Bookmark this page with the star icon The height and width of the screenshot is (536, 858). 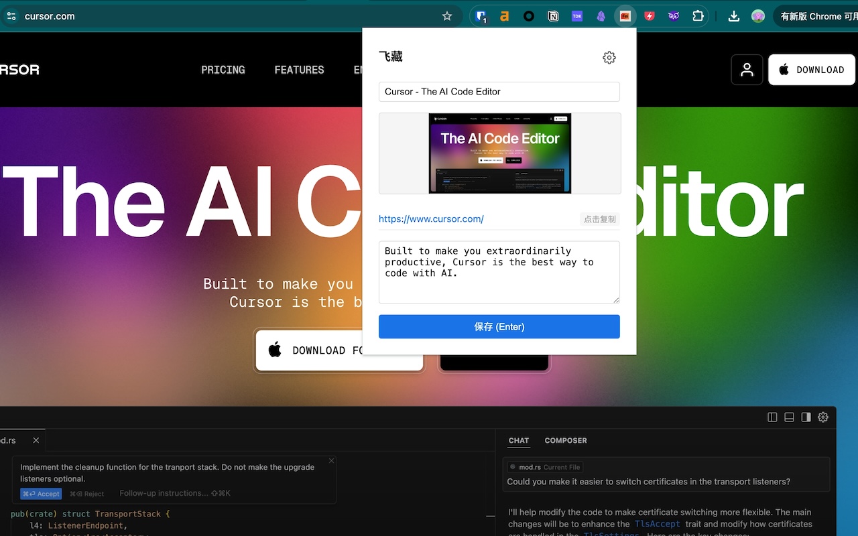click(x=447, y=16)
